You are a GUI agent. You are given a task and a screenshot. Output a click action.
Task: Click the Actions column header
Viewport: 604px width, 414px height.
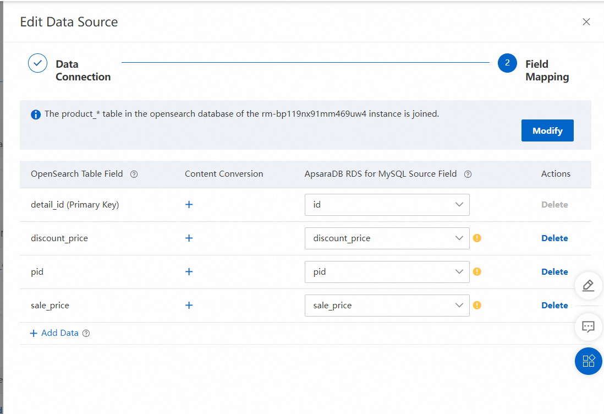point(556,174)
